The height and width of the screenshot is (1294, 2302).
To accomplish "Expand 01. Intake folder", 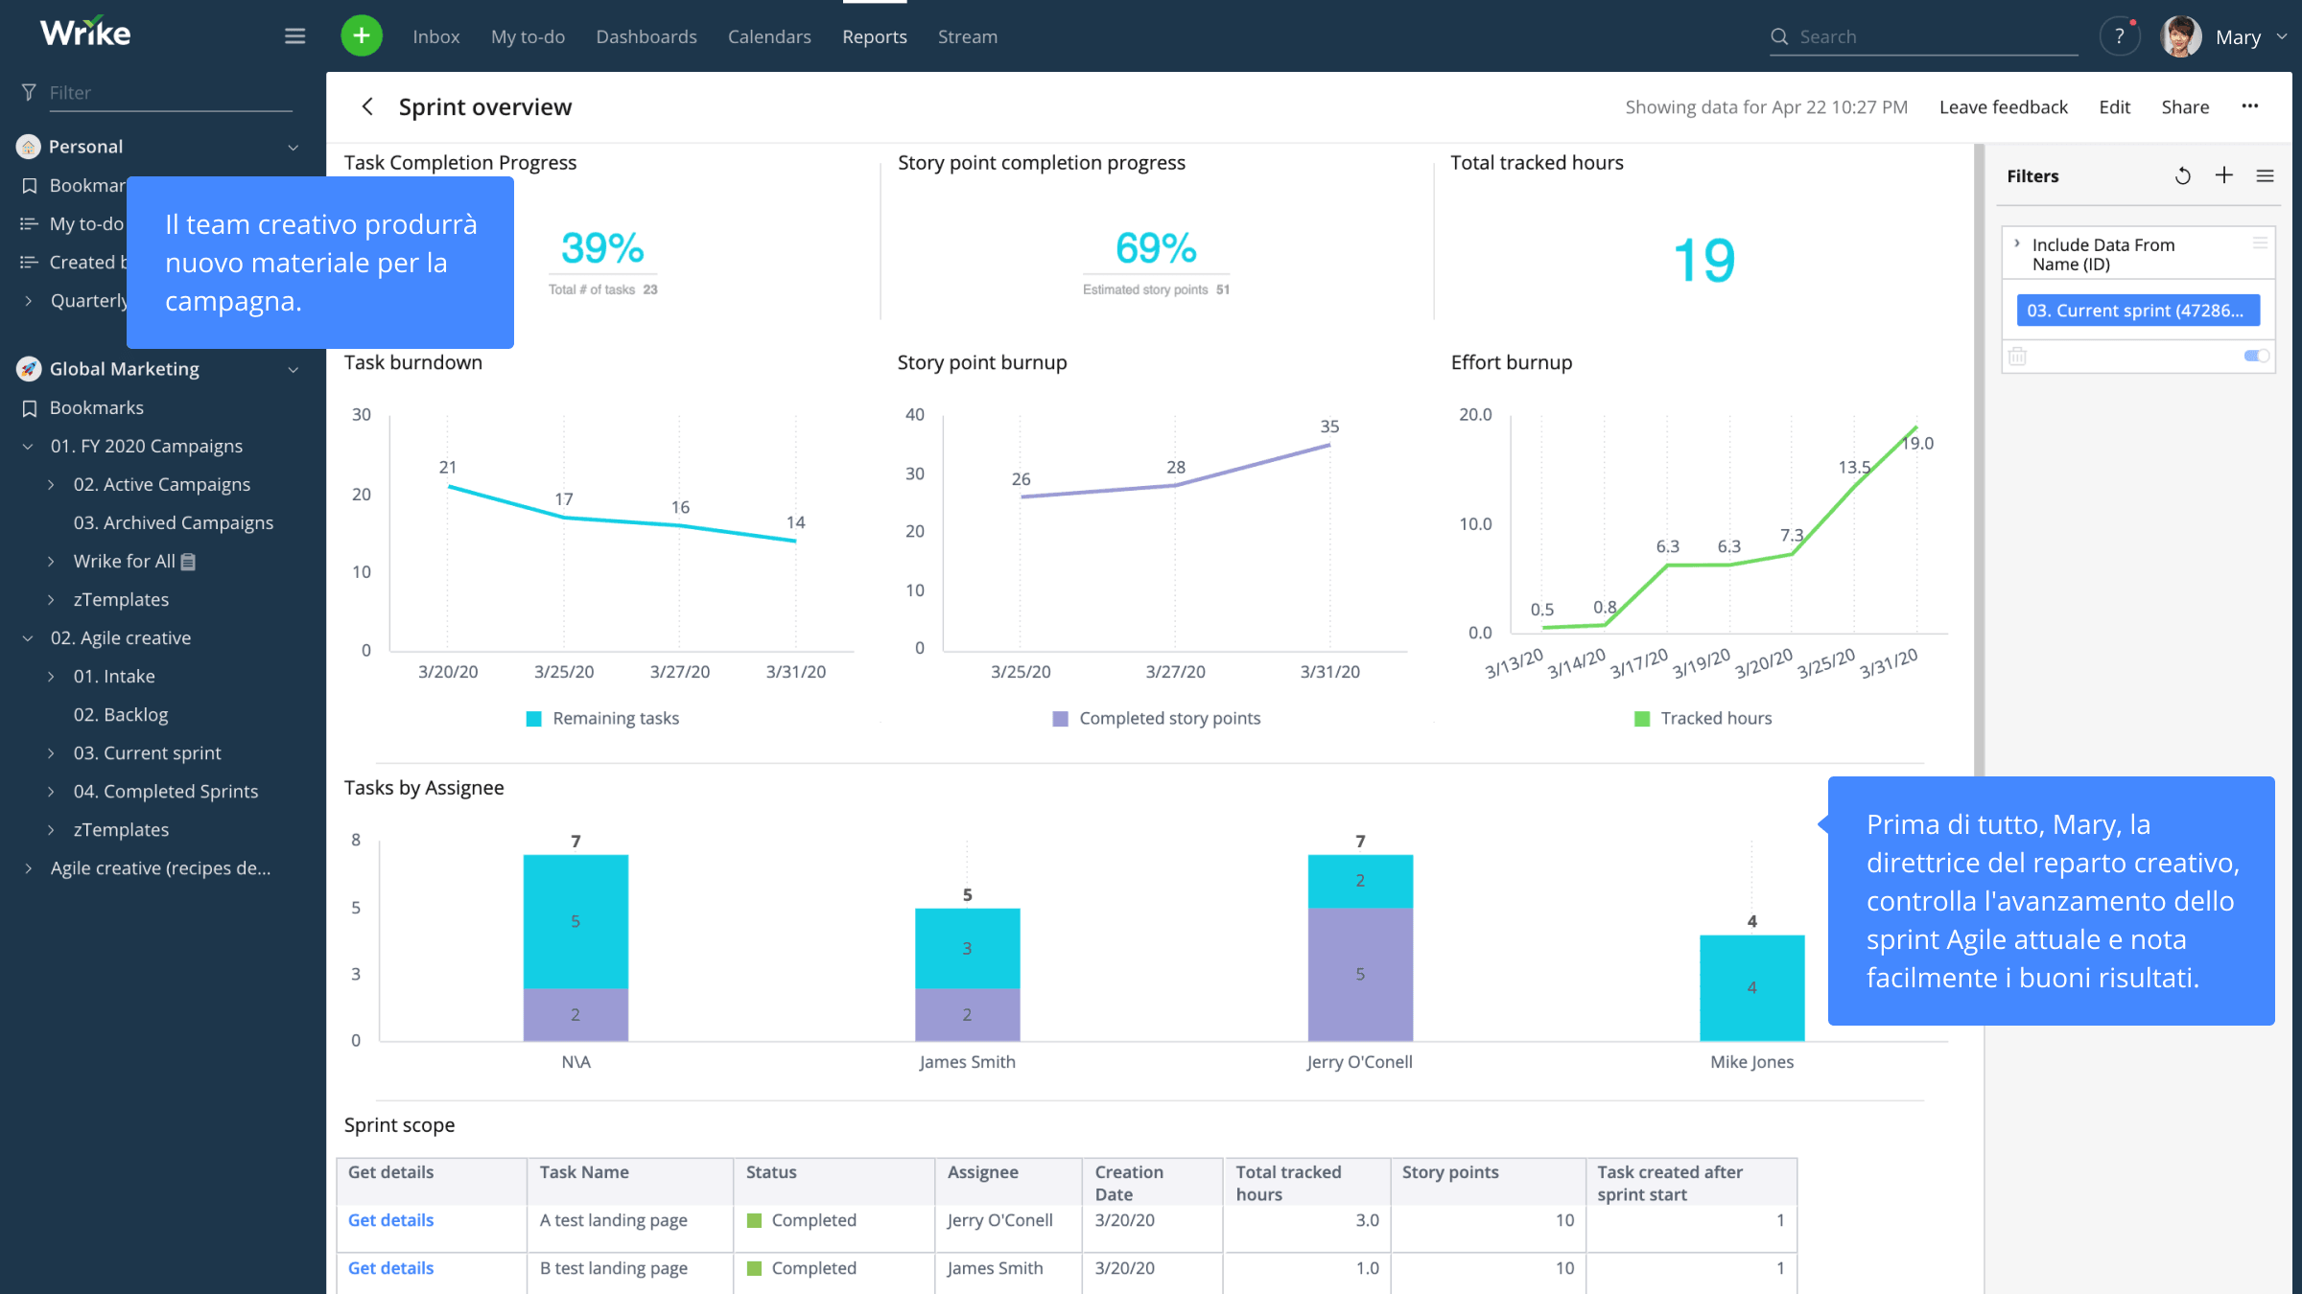I will (52, 676).
